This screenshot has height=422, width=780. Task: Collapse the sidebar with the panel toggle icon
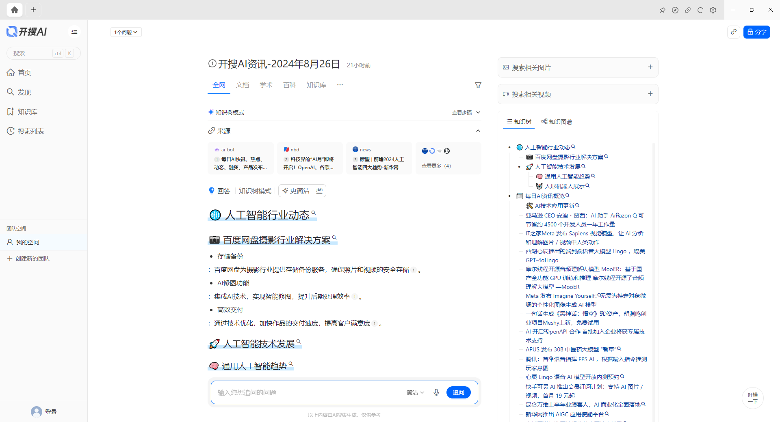pos(74,31)
